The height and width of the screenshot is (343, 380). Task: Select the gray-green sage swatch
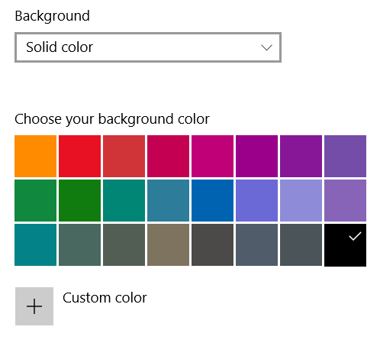[79, 244]
